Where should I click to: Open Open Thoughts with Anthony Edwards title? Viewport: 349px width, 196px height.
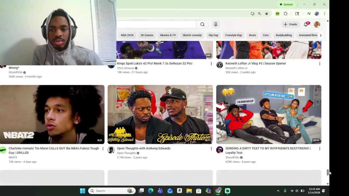click(x=144, y=148)
